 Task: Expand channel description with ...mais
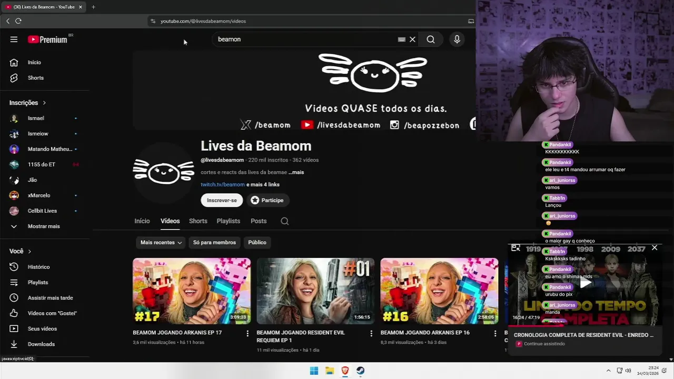tap(296, 172)
